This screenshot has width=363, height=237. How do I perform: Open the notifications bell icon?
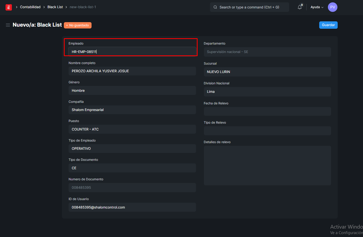coord(300,7)
